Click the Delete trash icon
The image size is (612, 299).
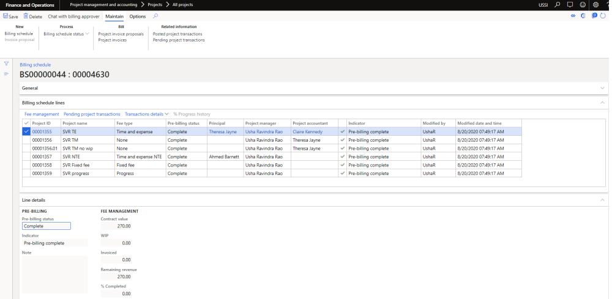click(26, 17)
